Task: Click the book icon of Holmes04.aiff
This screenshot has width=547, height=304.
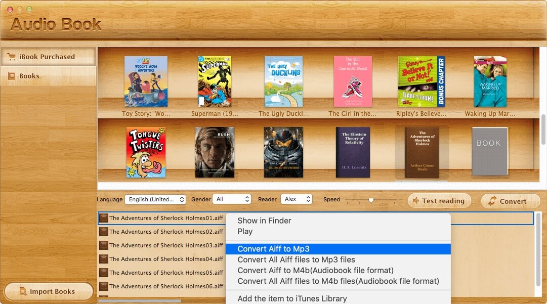Action: [104, 258]
